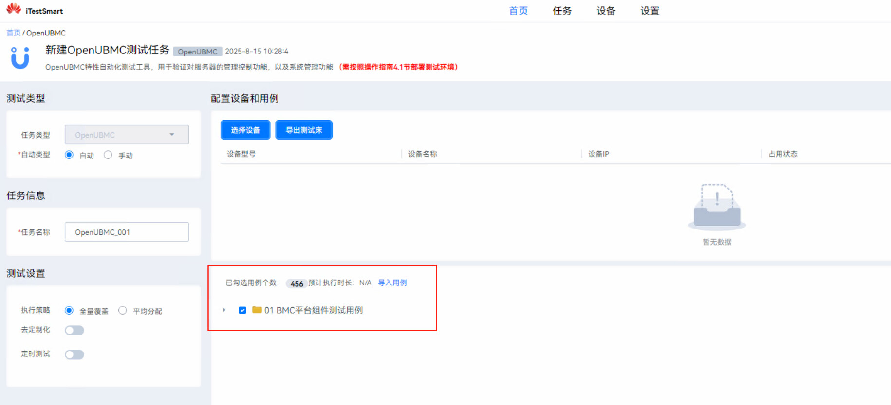
Task: Click the 设备型号 column header
Action: (241, 154)
